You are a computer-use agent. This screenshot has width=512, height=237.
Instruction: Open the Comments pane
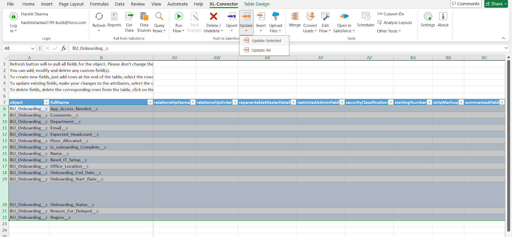click(466, 4)
